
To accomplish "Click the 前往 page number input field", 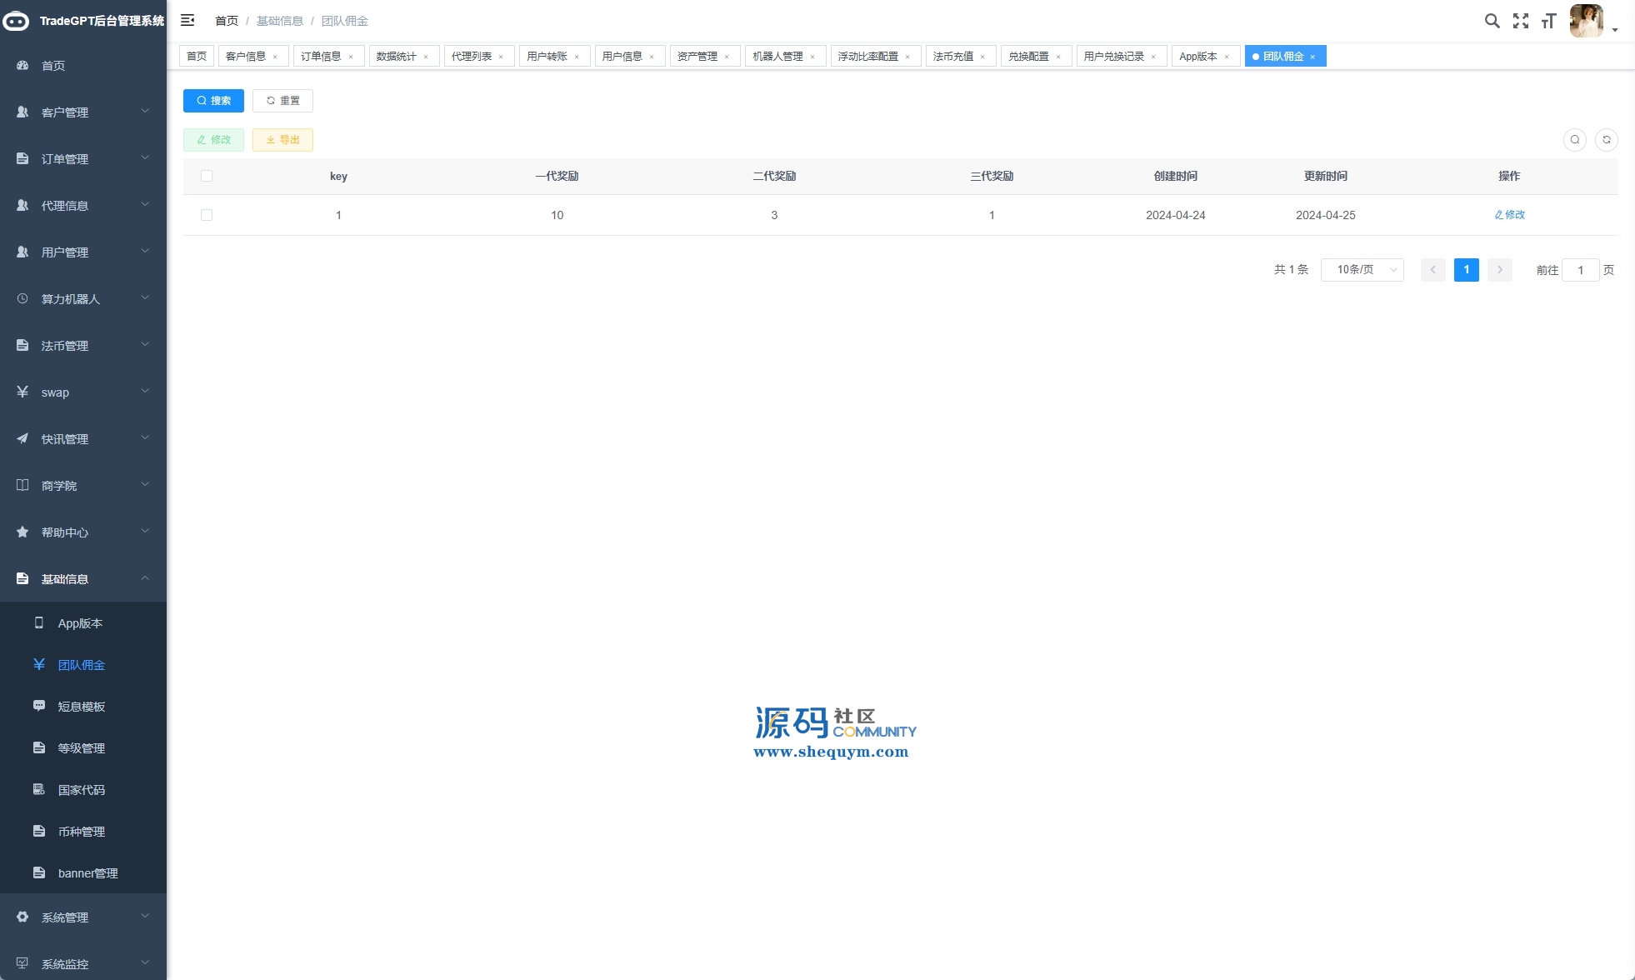I will pos(1580,270).
